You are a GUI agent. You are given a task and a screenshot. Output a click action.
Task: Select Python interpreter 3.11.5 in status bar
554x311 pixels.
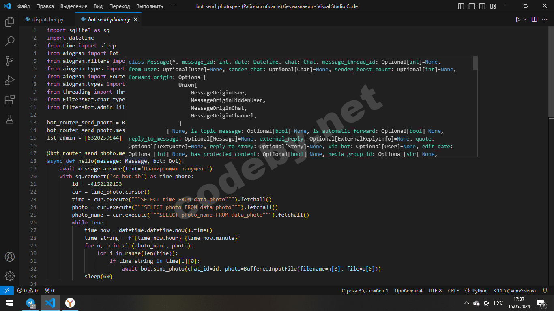[514, 290]
